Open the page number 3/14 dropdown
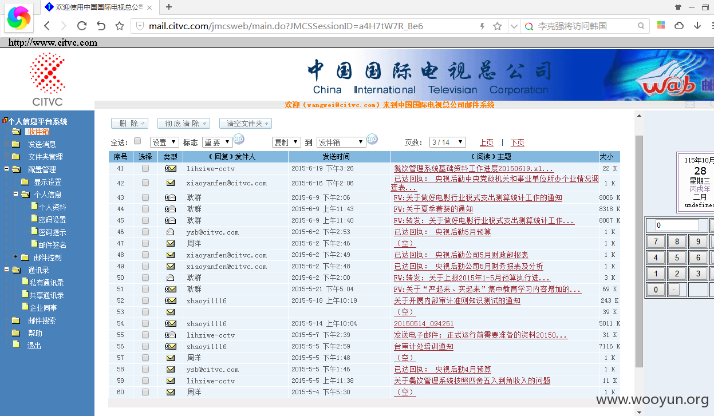Screen dimensions: 714x416 [x=448, y=142]
